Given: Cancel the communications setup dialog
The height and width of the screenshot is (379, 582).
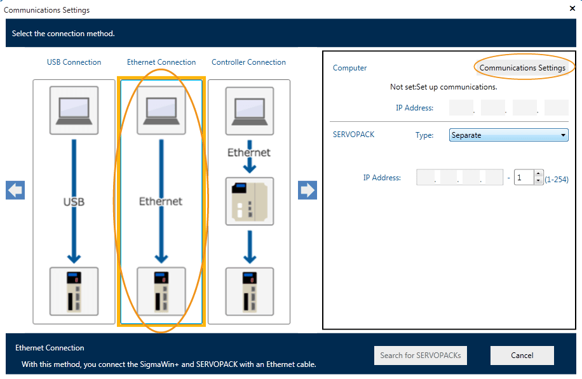Looking at the screenshot, I should [522, 356].
